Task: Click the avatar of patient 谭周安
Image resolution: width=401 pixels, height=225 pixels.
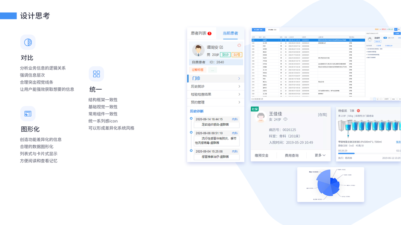Action: coord(198,50)
